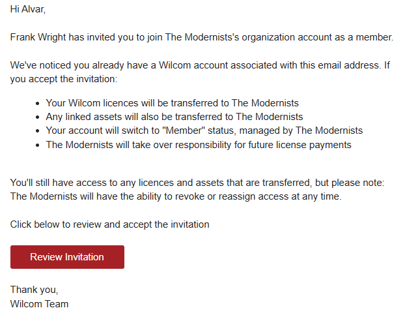This screenshot has width=405, height=321.
Task: Click the 'You'll still have access' line
Action: click(197, 183)
